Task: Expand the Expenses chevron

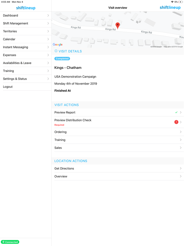Action: tap(48, 55)
